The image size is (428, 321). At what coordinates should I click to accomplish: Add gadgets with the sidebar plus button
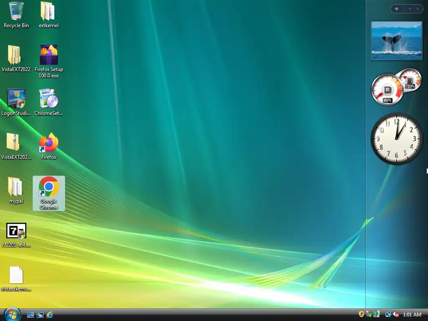[x=397, y=9]
